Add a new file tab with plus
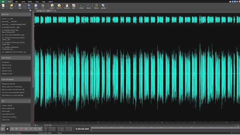240x135 pixels. [x=55, y=11]
